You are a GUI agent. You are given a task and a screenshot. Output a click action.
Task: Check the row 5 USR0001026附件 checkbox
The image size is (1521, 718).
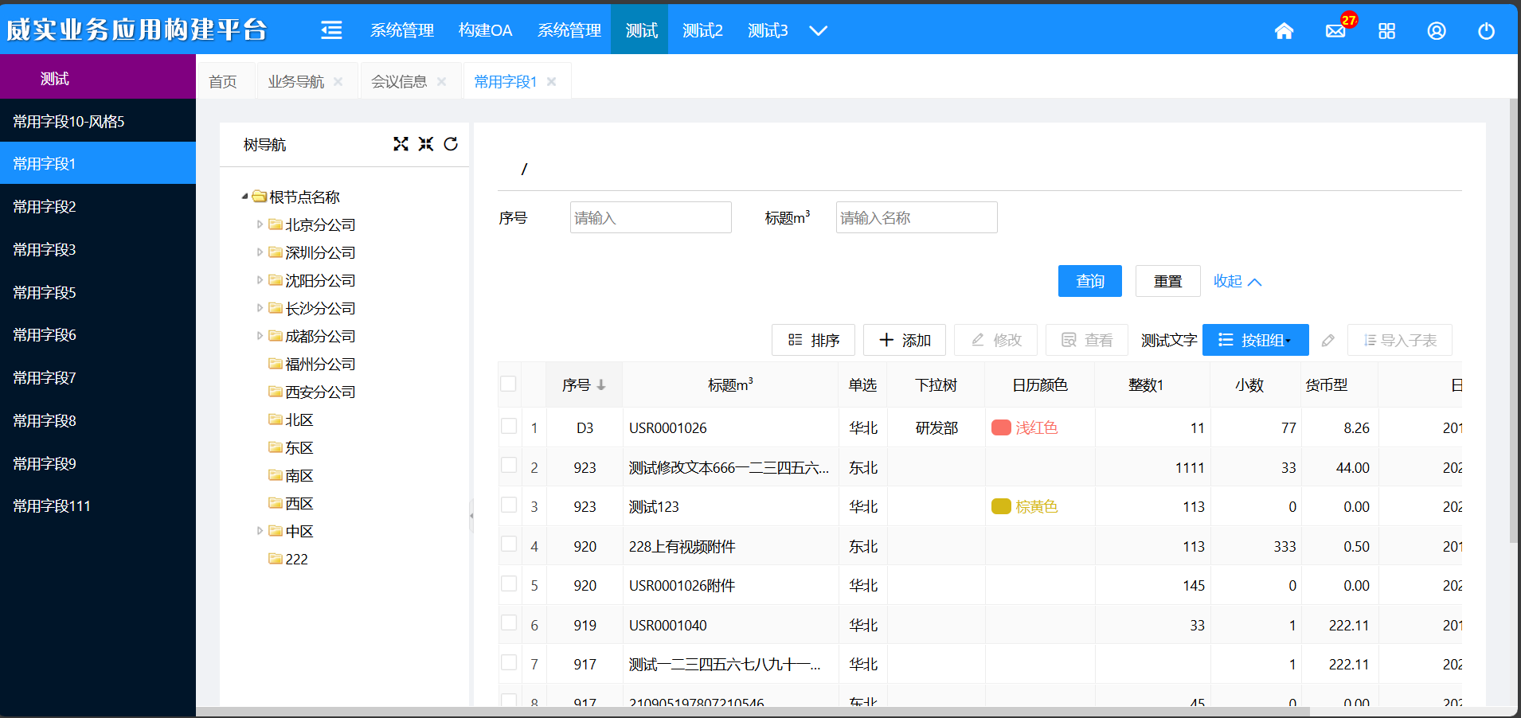[x=509, y=583]
